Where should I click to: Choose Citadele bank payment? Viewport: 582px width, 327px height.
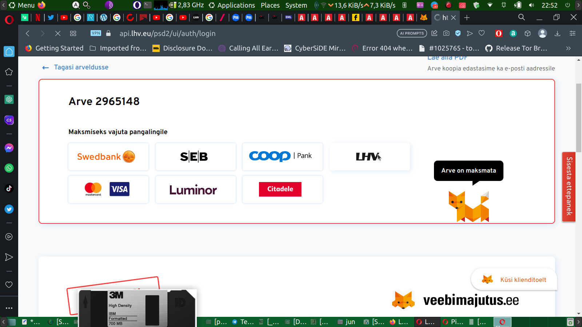pos(283,189)
